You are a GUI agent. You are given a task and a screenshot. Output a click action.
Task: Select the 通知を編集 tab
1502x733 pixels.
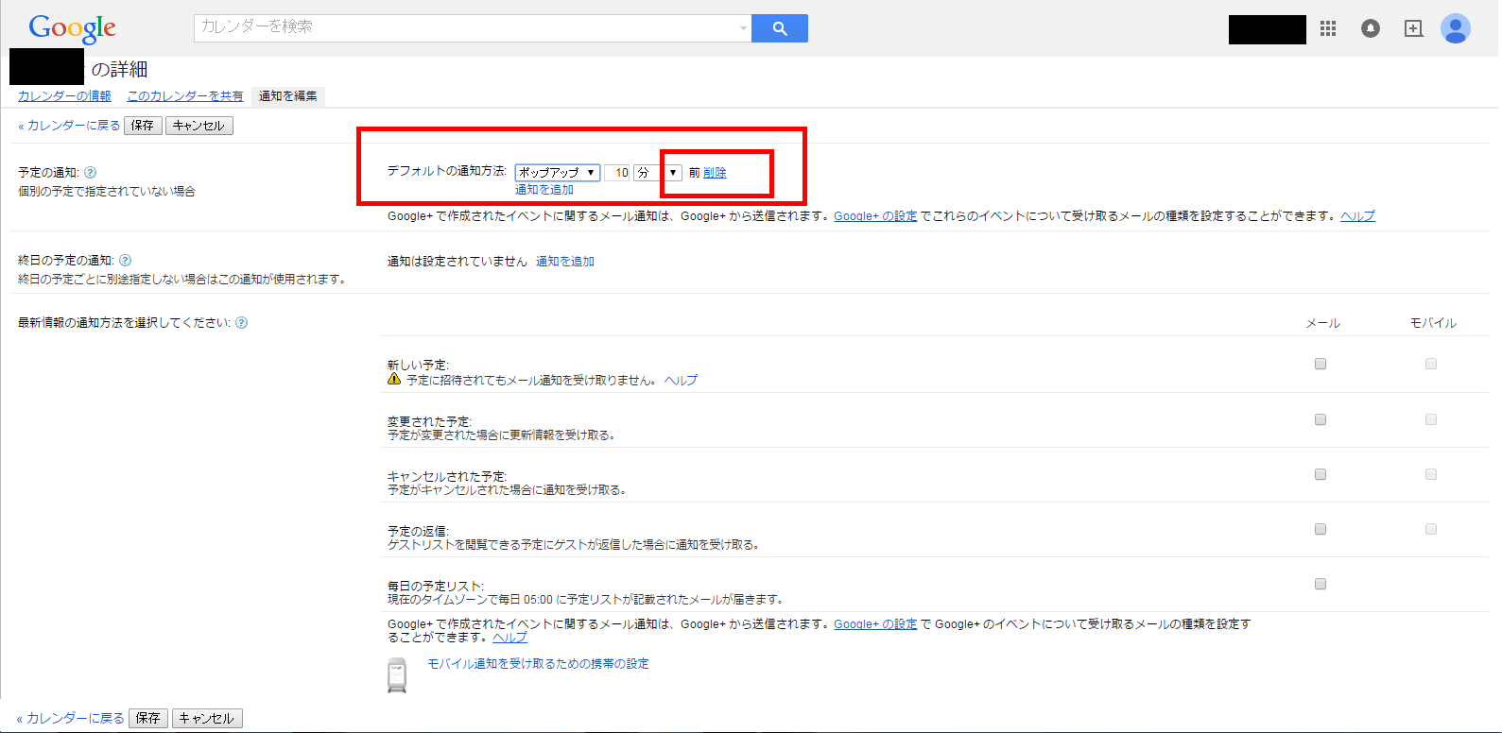288,96
